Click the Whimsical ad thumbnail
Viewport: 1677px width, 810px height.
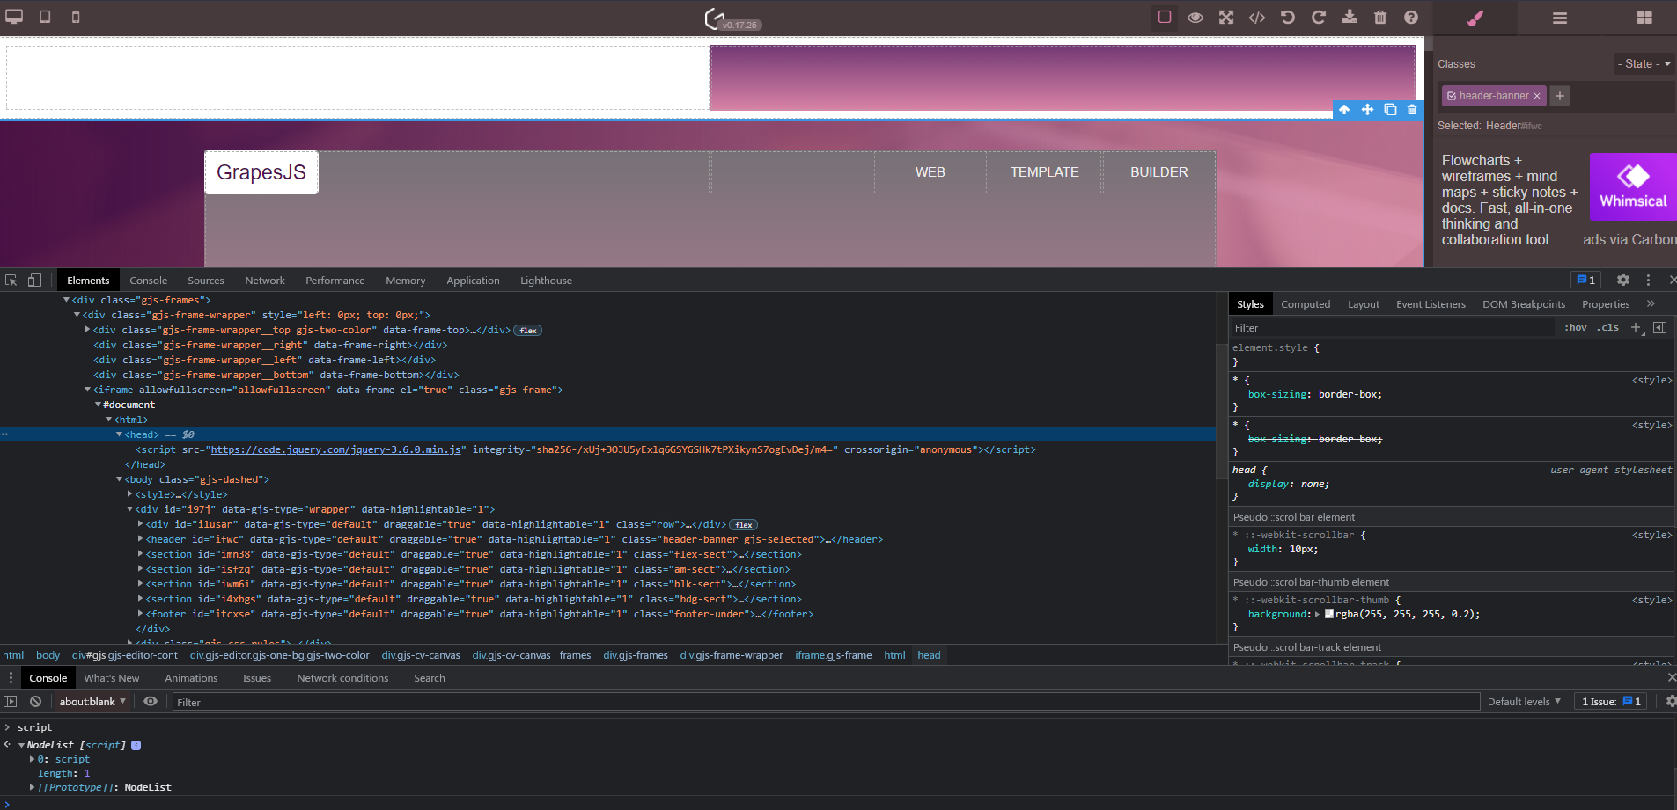[x=1633, y=186]
